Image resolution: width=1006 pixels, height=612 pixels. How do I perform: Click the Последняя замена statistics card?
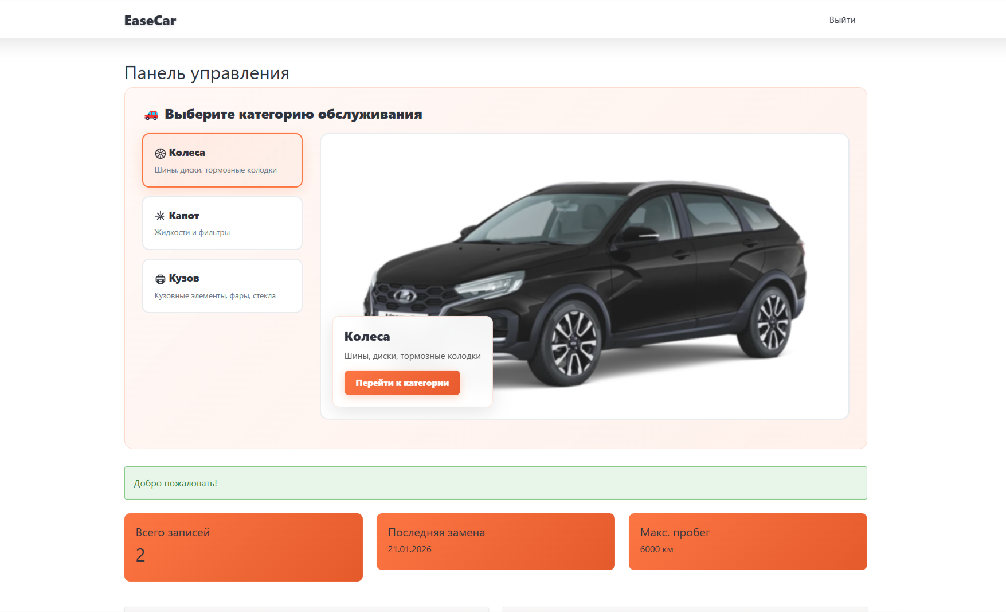(x=495, y=541)
